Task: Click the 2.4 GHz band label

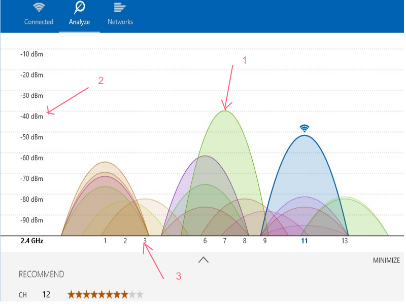Action: (32, 241)
